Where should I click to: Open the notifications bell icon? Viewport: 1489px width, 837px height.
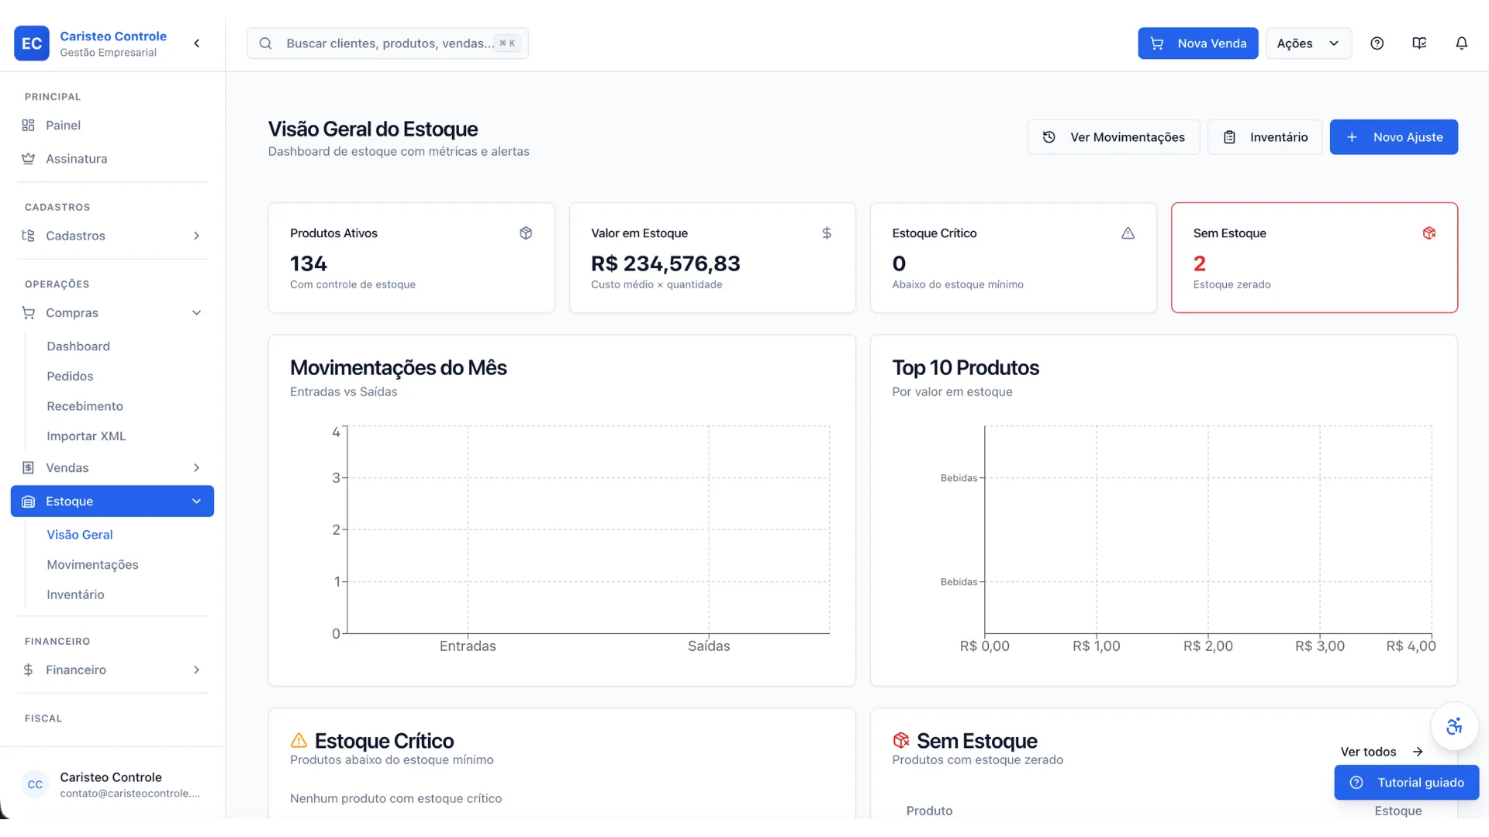1461,43
